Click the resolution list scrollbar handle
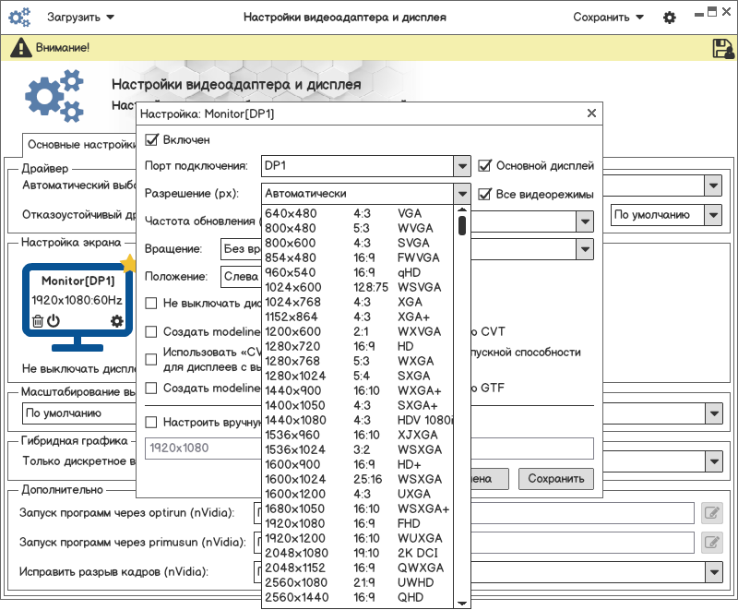Screen dimensions: 738x610 (462, 225)
